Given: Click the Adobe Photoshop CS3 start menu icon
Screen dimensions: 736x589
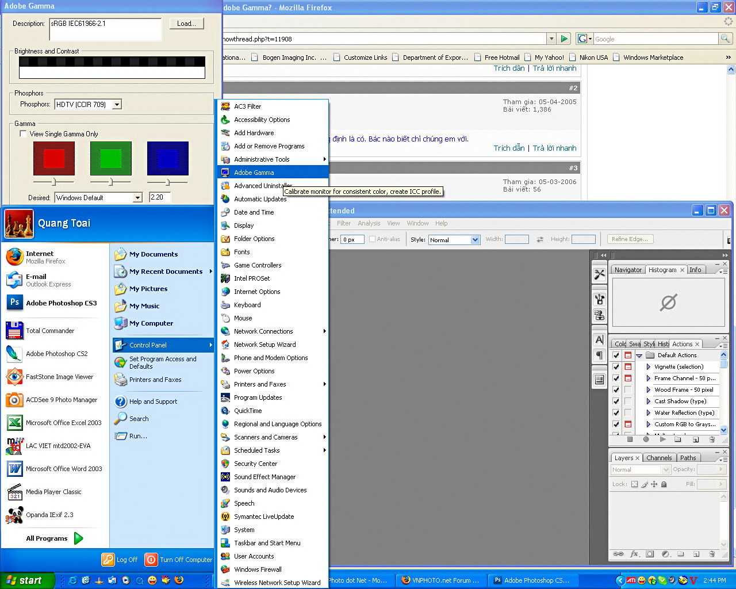Looking at the screenshot, I should click(14, 303).
